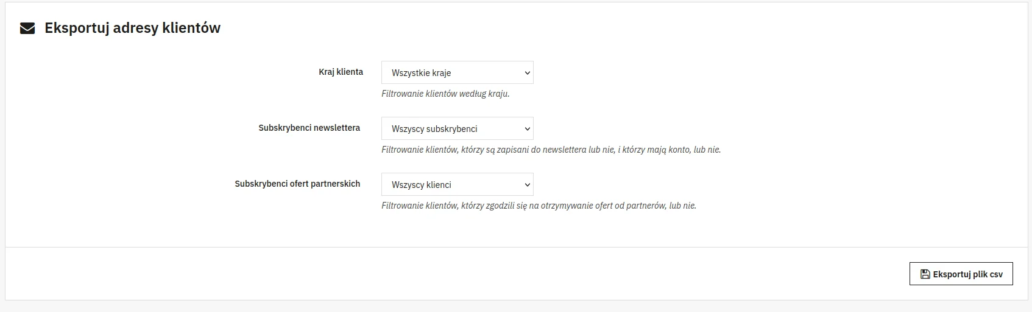Viewport: 1032px width, 312px height.
Task: Click the Eksportuj adresy klientów heading
Action: [132, 28]
